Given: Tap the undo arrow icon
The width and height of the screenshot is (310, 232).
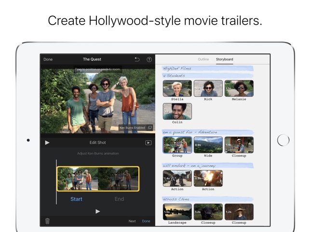Looking at the screenshot, I should (x=137, y=59).
